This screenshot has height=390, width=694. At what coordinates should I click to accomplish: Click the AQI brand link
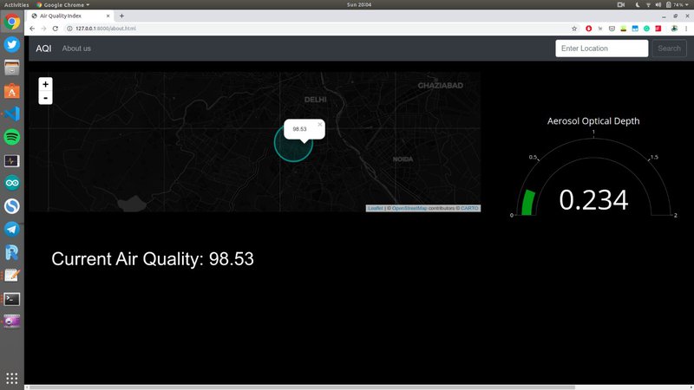point(43,49)
